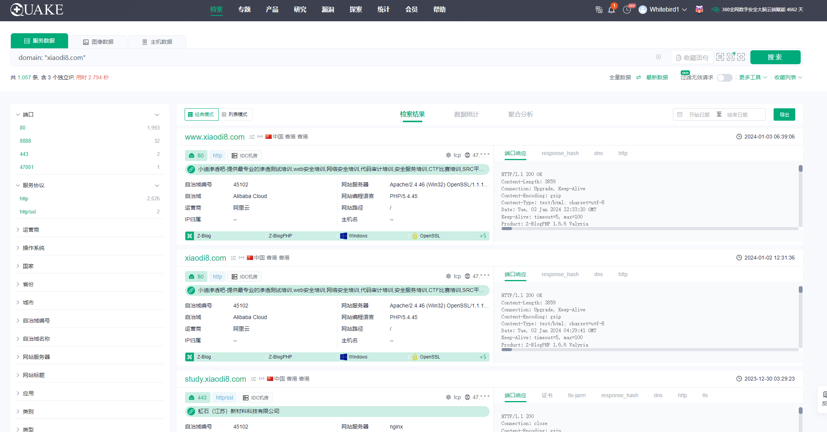Click the history clock icon
The height and width of the screenshot is (432, 827).
point(627,10)
